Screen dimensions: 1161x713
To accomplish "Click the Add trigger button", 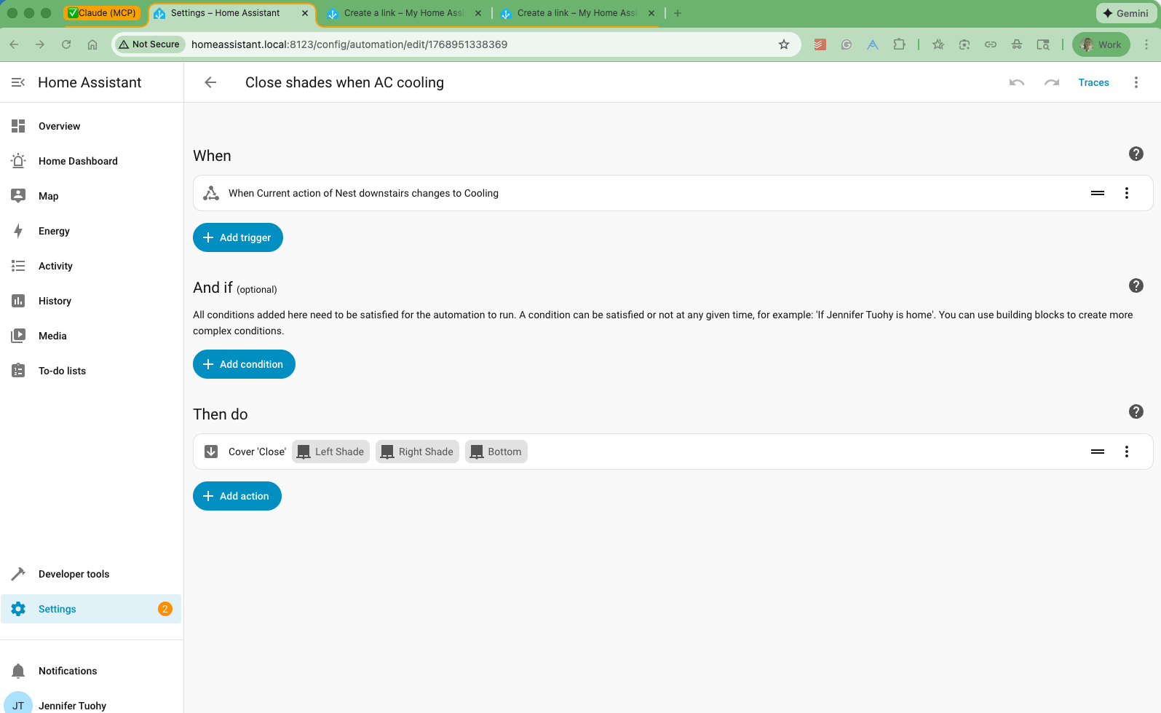I will (238, 237).
